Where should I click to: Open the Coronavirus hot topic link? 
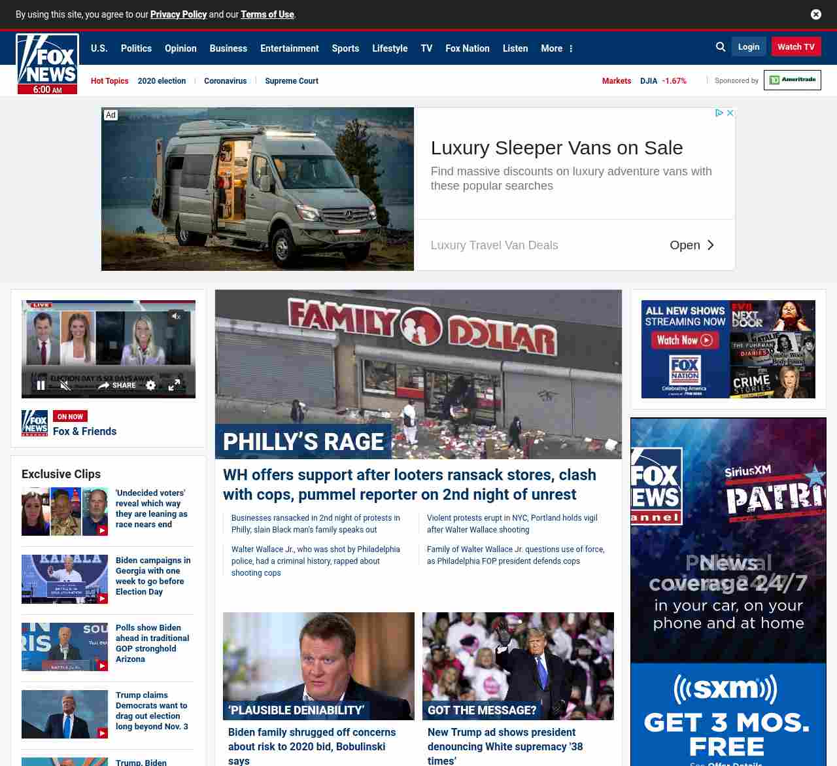pyautogui.click(x=225, y=81)
